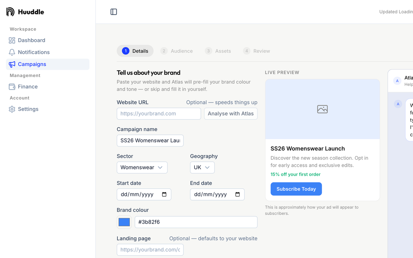
Task: Click the Start date field
Action: click(x=144, y=194)
